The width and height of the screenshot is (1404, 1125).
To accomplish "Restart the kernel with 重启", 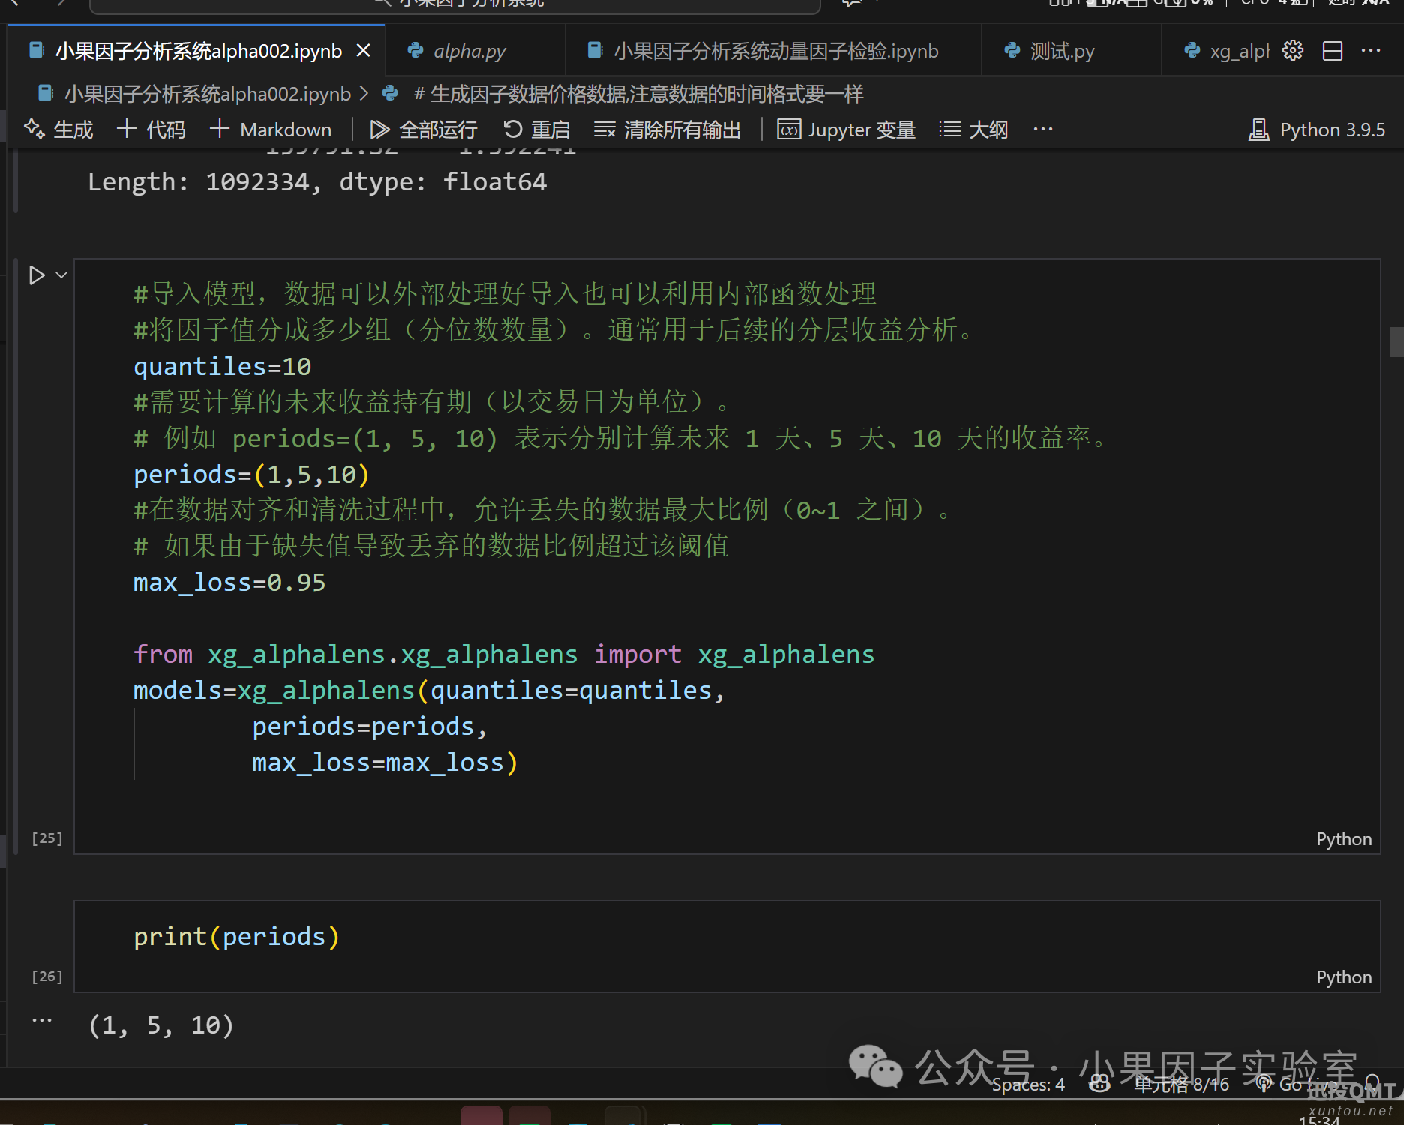I will [x=537, y=130].
